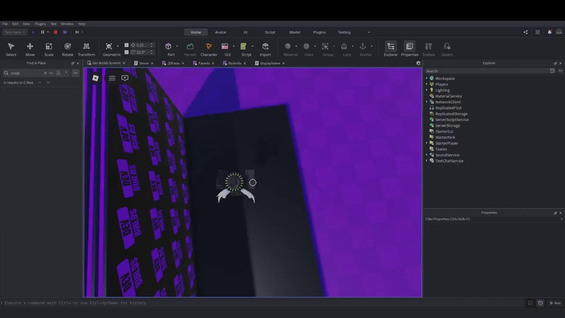Open viewport settings gear
Viewport: 565px width, 318px height.
[418, 63]
